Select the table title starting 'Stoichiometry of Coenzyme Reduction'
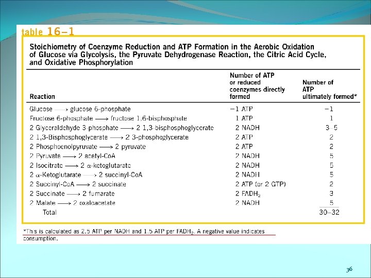 [x=178, y=55]
